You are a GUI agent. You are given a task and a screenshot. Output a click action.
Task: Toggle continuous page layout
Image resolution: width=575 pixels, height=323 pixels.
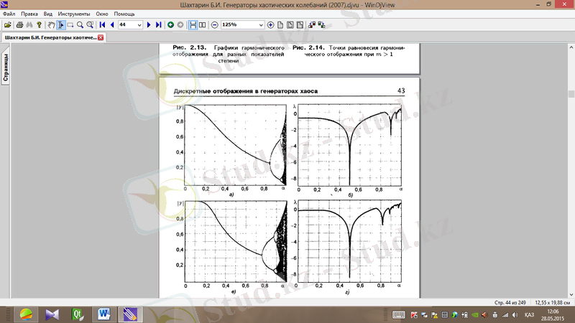click(x=193, y=24)
